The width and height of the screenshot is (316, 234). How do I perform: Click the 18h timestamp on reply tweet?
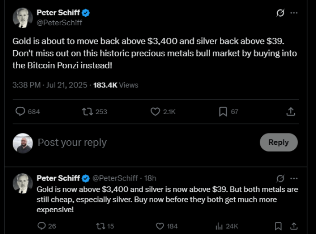tap(150, 178)
